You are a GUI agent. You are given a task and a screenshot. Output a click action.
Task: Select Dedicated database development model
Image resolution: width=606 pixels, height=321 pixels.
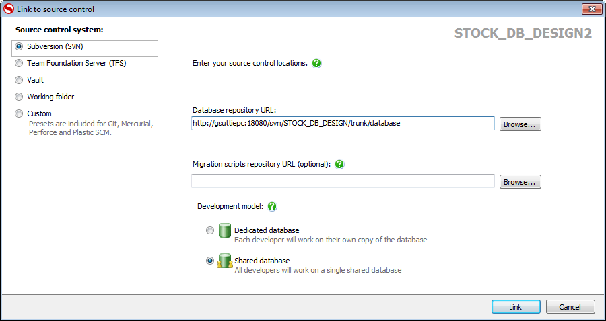pyautogui.click(x=209, y=230)
